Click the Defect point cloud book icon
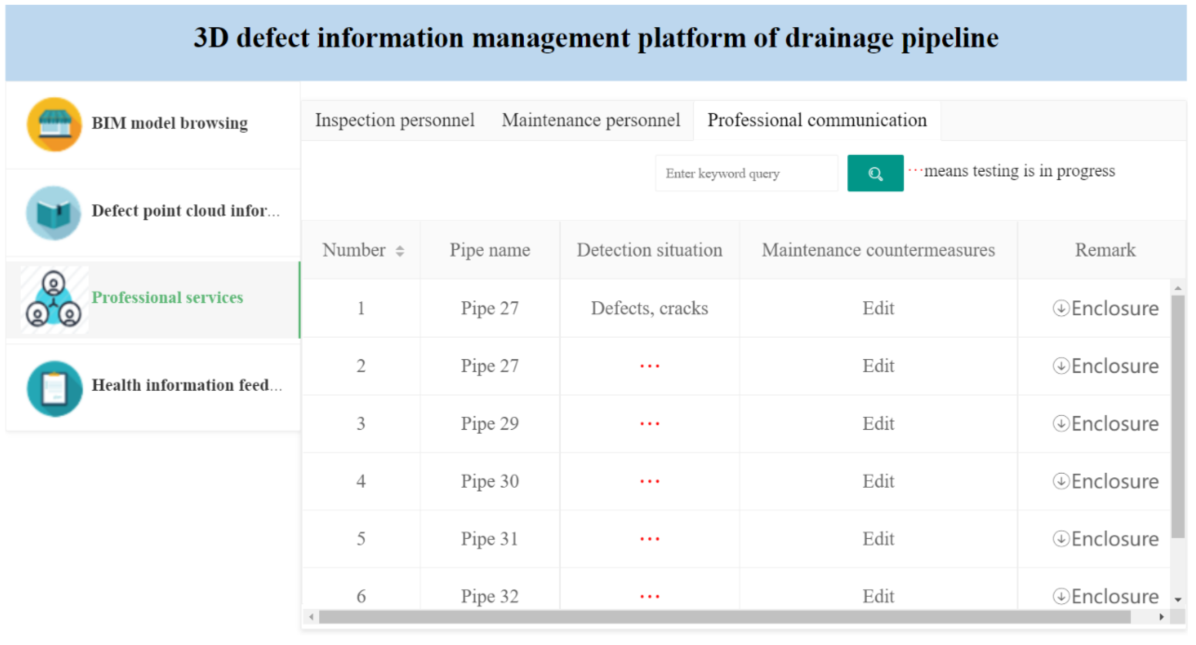The width and height of the screenshot is (1196, 645). [x=53, y=213]
